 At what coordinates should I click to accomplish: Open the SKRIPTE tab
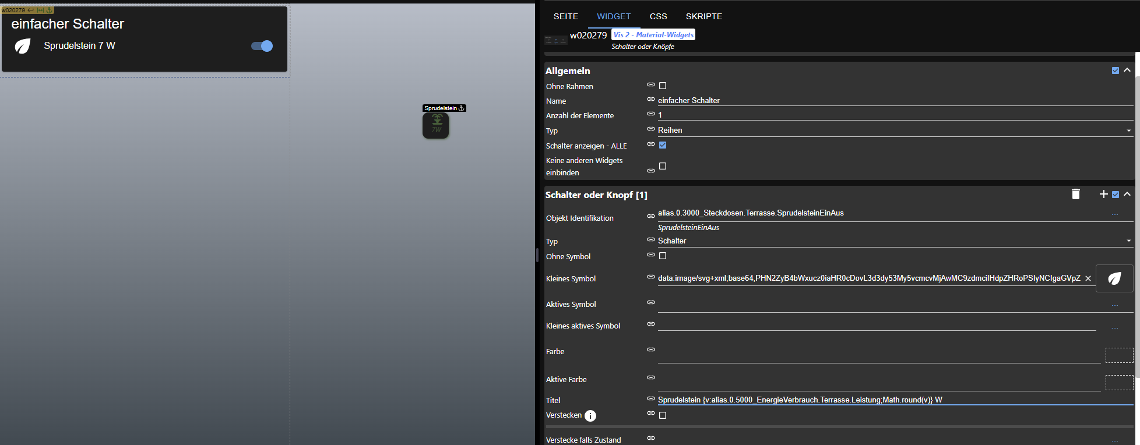pyautogui.click(x=703, y=16)
